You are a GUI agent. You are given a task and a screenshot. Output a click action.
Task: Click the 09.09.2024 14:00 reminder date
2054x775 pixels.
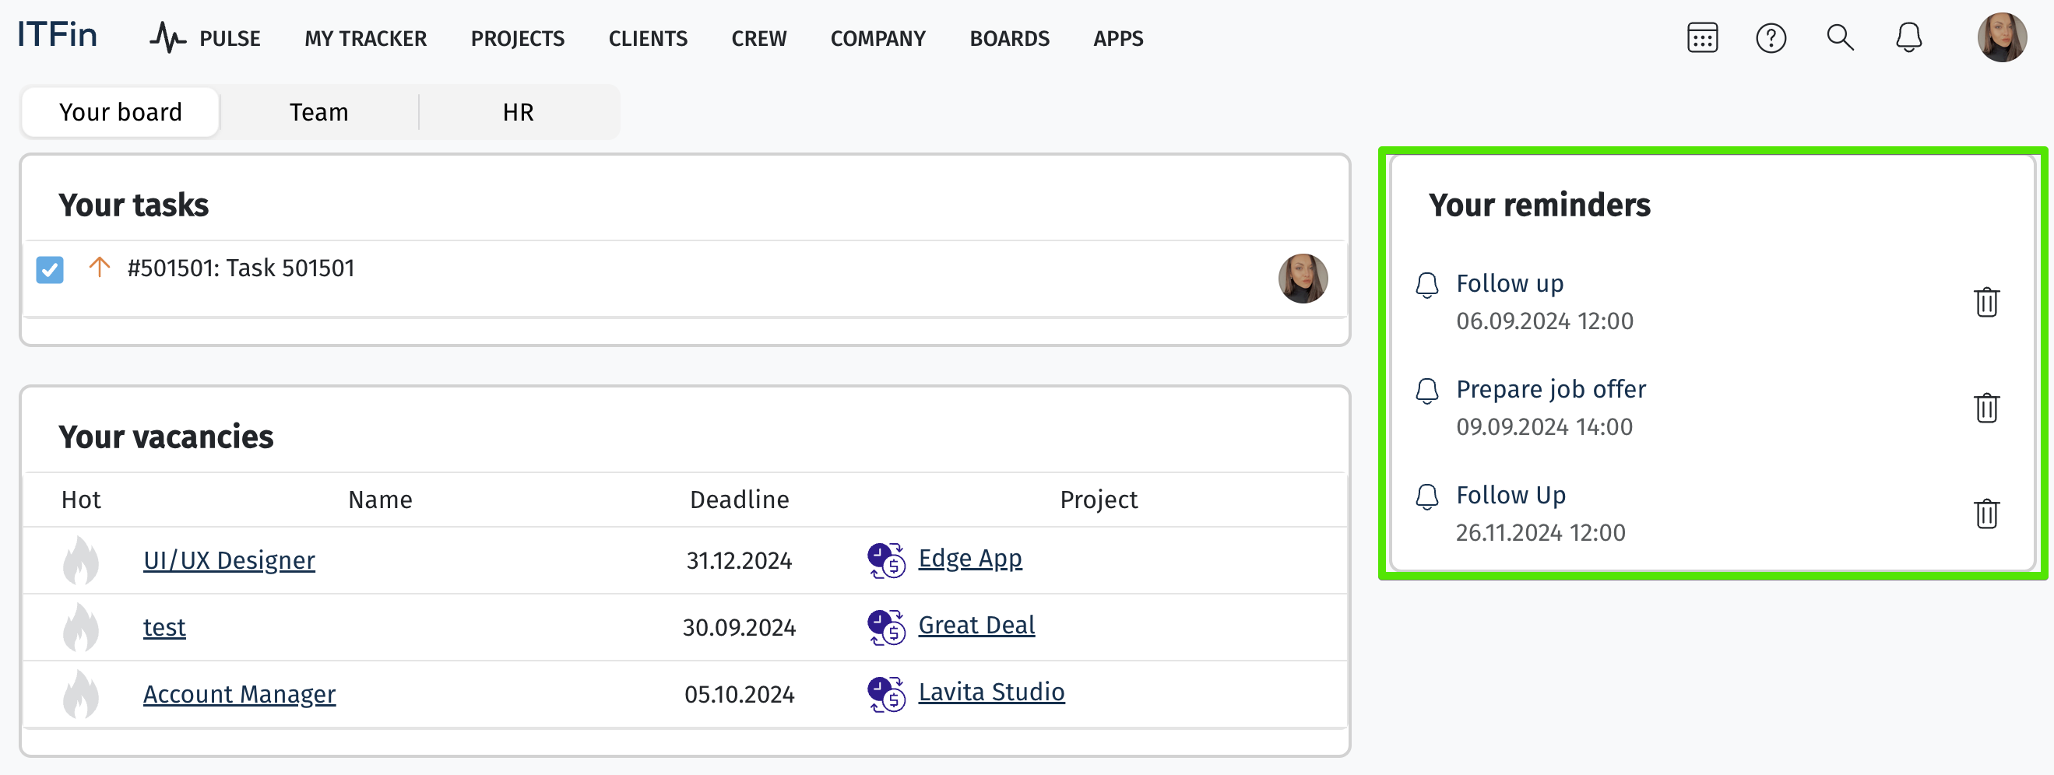(1544, 427)
